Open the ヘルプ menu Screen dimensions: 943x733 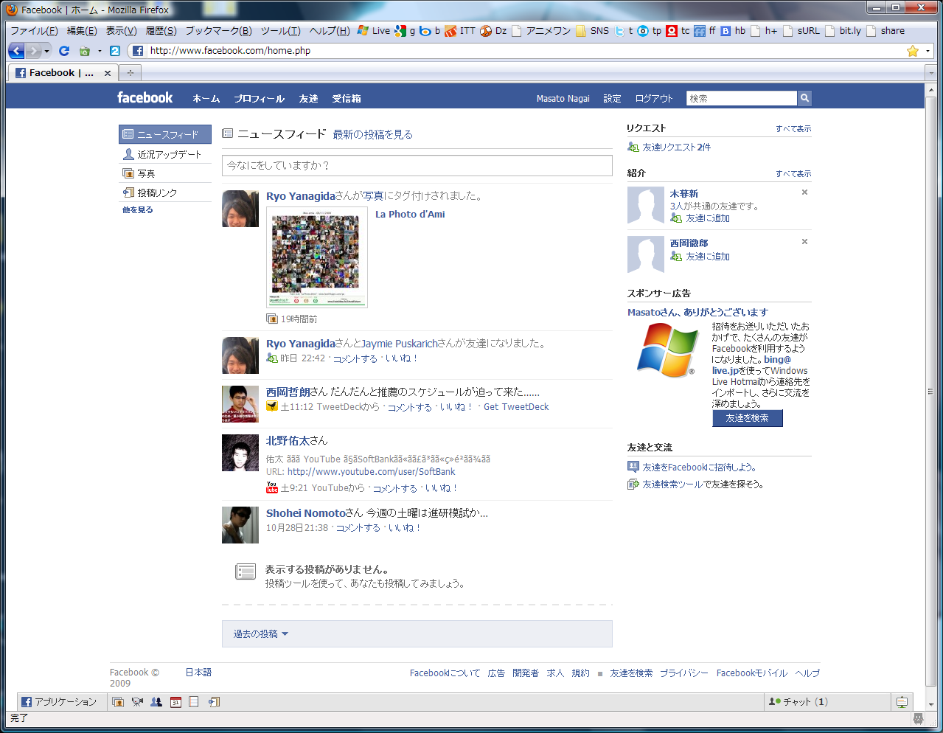coord(330,31)
